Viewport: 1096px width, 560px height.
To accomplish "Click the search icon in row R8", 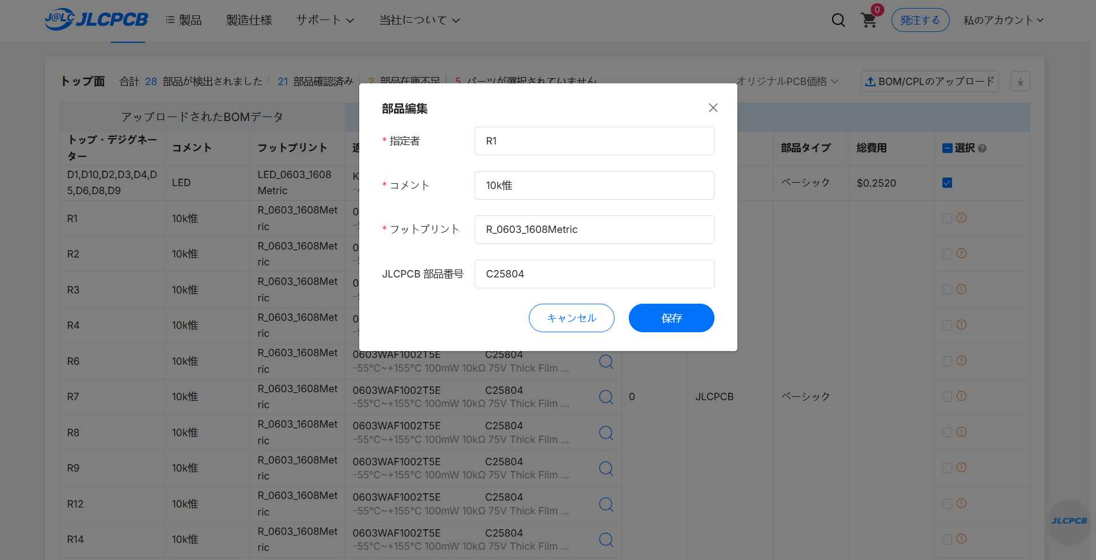I will (x=606, y=433).
